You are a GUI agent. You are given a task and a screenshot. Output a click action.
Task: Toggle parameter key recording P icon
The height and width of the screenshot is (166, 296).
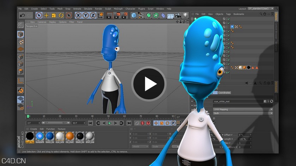click(x=173, y=123)
